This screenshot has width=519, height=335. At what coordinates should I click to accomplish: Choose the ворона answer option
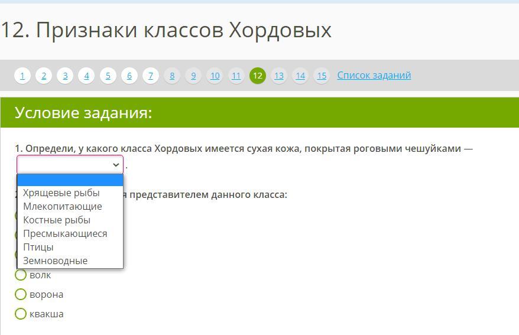click(x=21, y=294)
